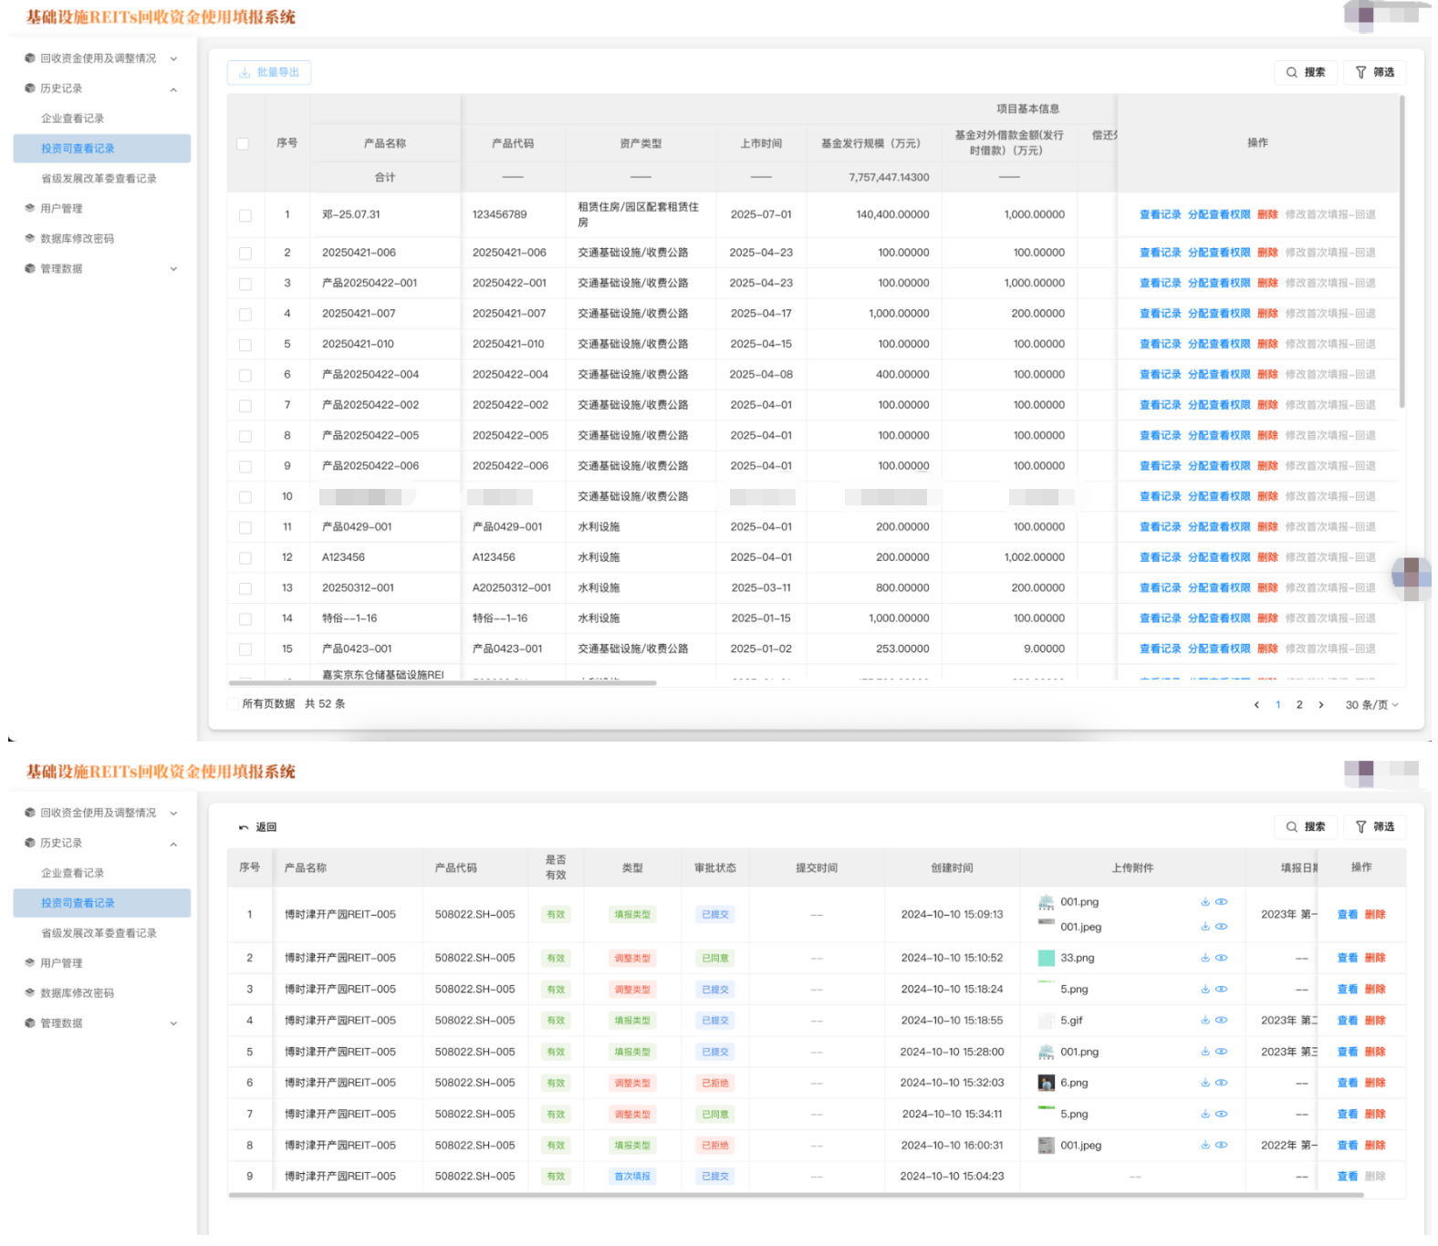The width and height of the screenshot is (1438, 1246).
Task: Click the search magnifier icon in top panel
Action: pos(1291,73)
